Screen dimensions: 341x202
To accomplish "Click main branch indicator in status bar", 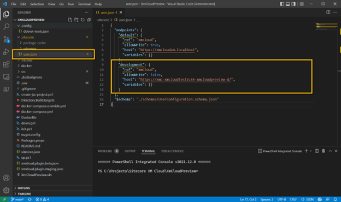I will (17, 199).
